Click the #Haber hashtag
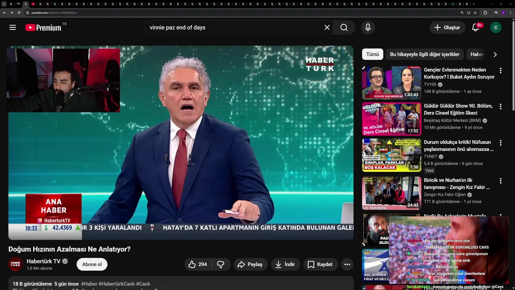515x290 pixels. point(89,284)
